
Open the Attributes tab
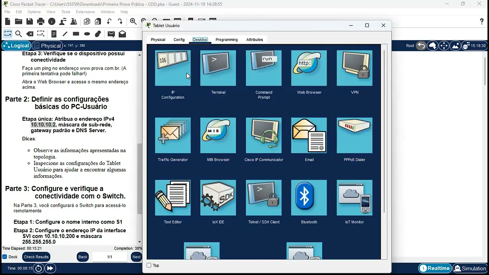point(254,40)
